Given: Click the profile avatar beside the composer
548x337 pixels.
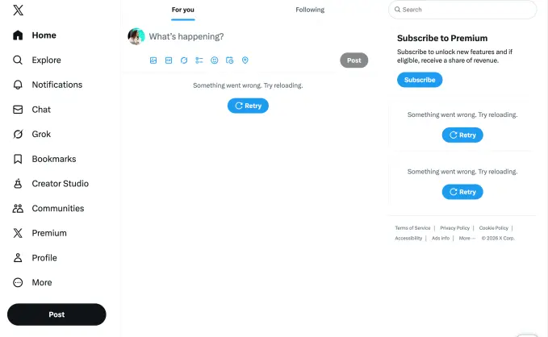Looking at the screenshot, I should 136,36.
